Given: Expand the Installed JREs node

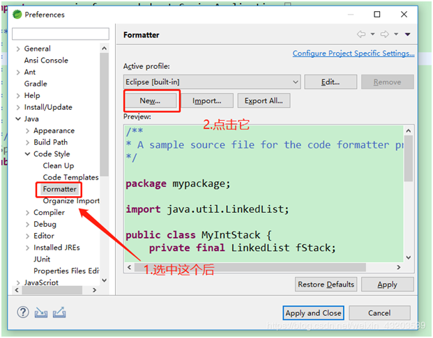Looking at the screenshot, I should coord(28,248).
